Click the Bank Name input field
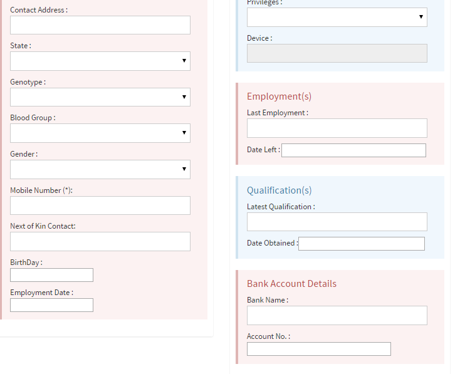Screen dimensions: 460x374 point(337,315)
